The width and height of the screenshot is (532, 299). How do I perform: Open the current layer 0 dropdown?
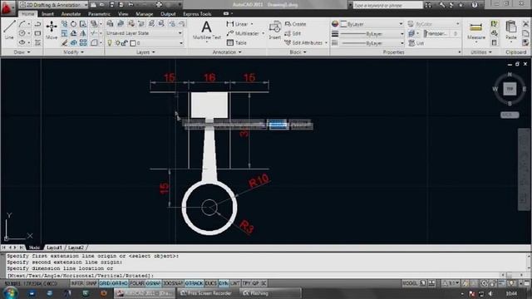[157, 43]
